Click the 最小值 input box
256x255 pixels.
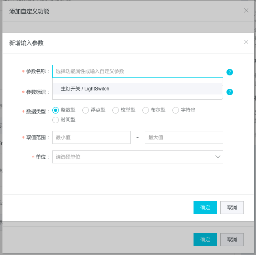click(91, 137)
